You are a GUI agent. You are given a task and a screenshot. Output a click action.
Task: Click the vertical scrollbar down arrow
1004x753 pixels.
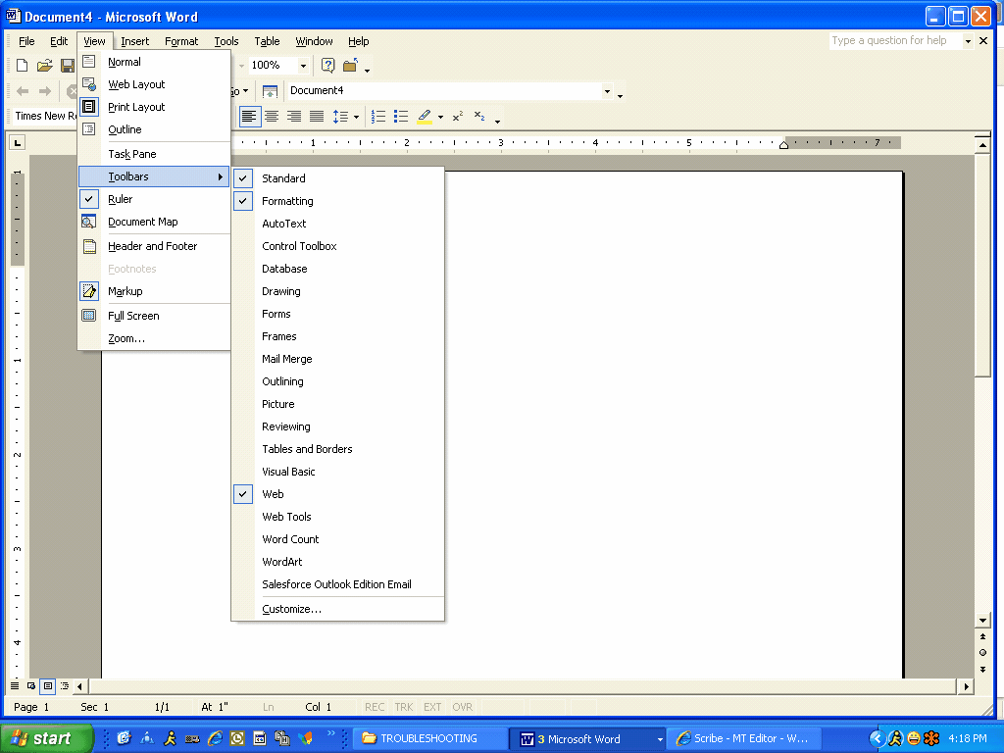click(x=982, y=620)
